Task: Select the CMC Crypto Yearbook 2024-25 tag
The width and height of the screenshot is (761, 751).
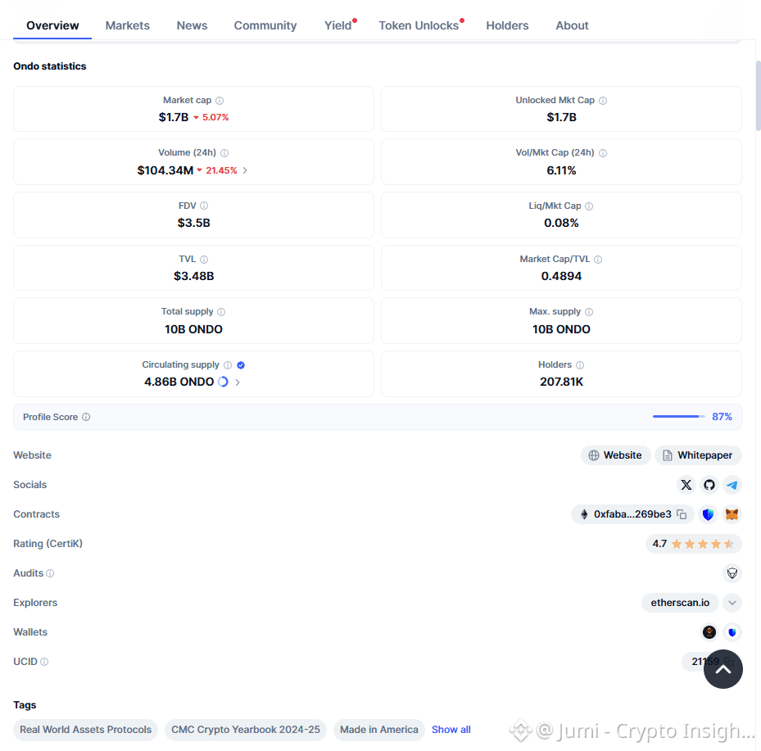Action: tap(246, 730)
